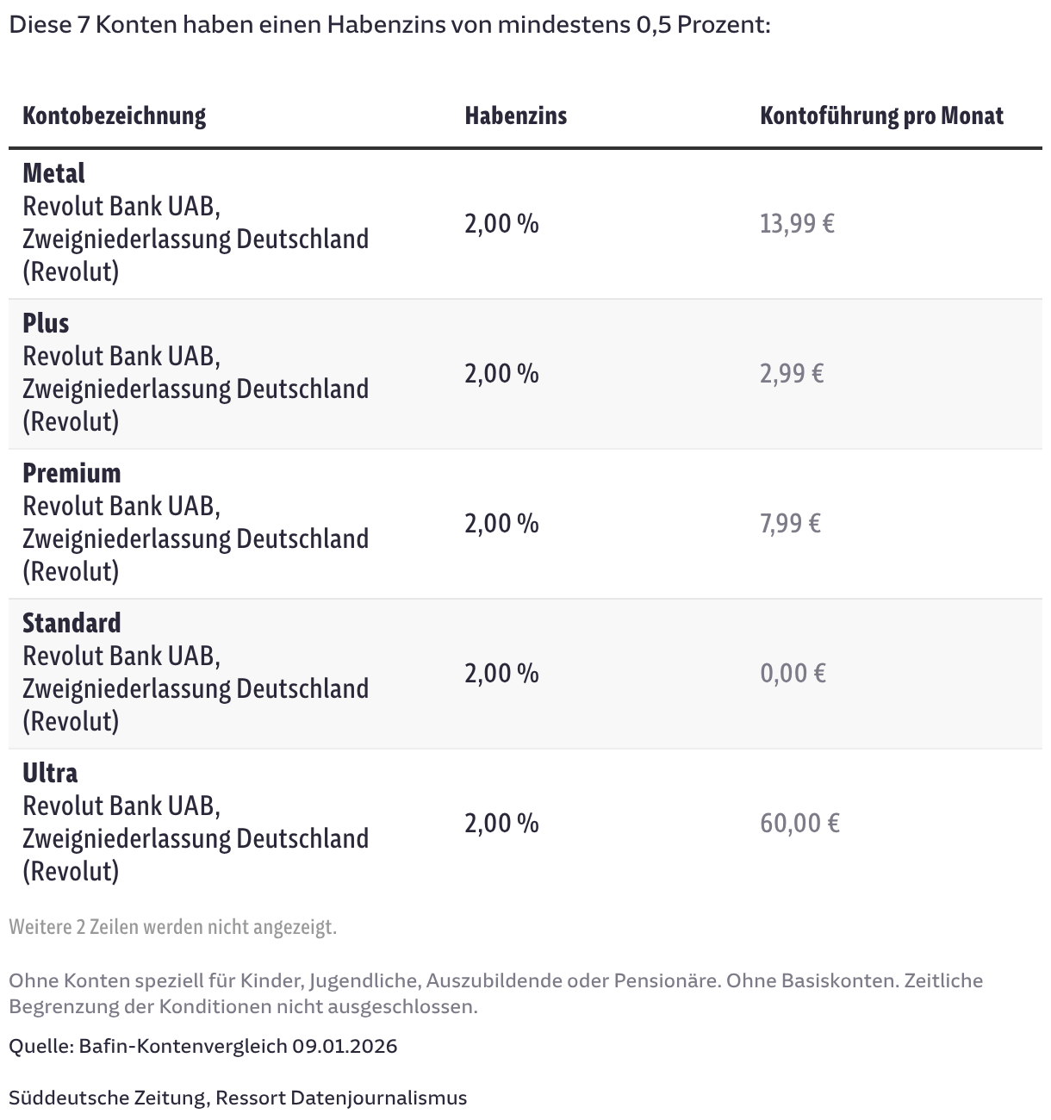Click 'Weitere 2 Zeilen werden nicht angezeigt'
Viewport: 1051px width, 1120px height.
click(x=172, y=927)
